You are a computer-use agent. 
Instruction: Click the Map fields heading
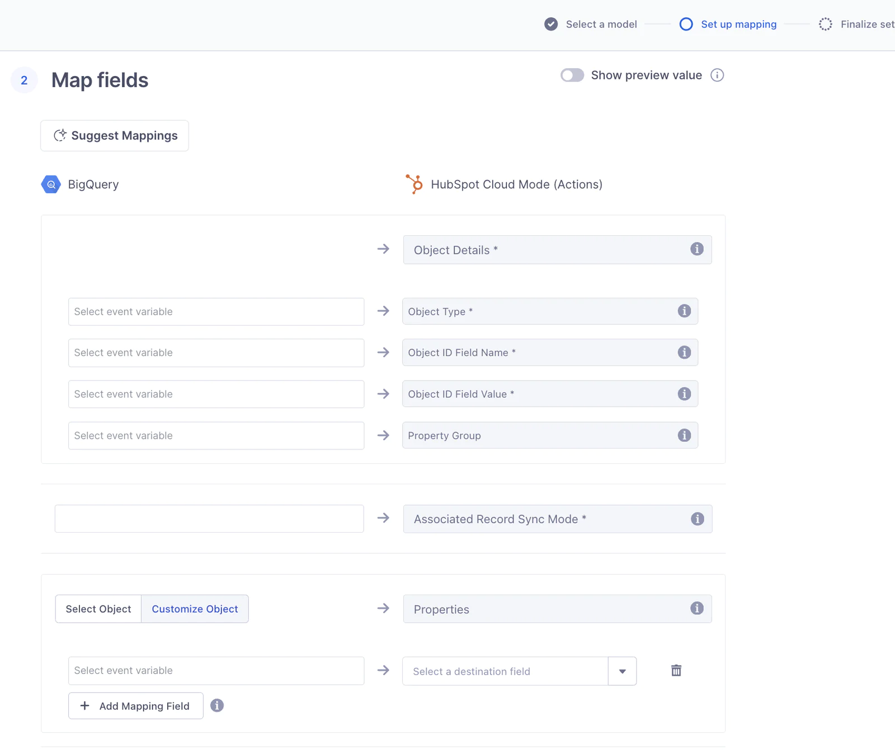tap(100, 80)
